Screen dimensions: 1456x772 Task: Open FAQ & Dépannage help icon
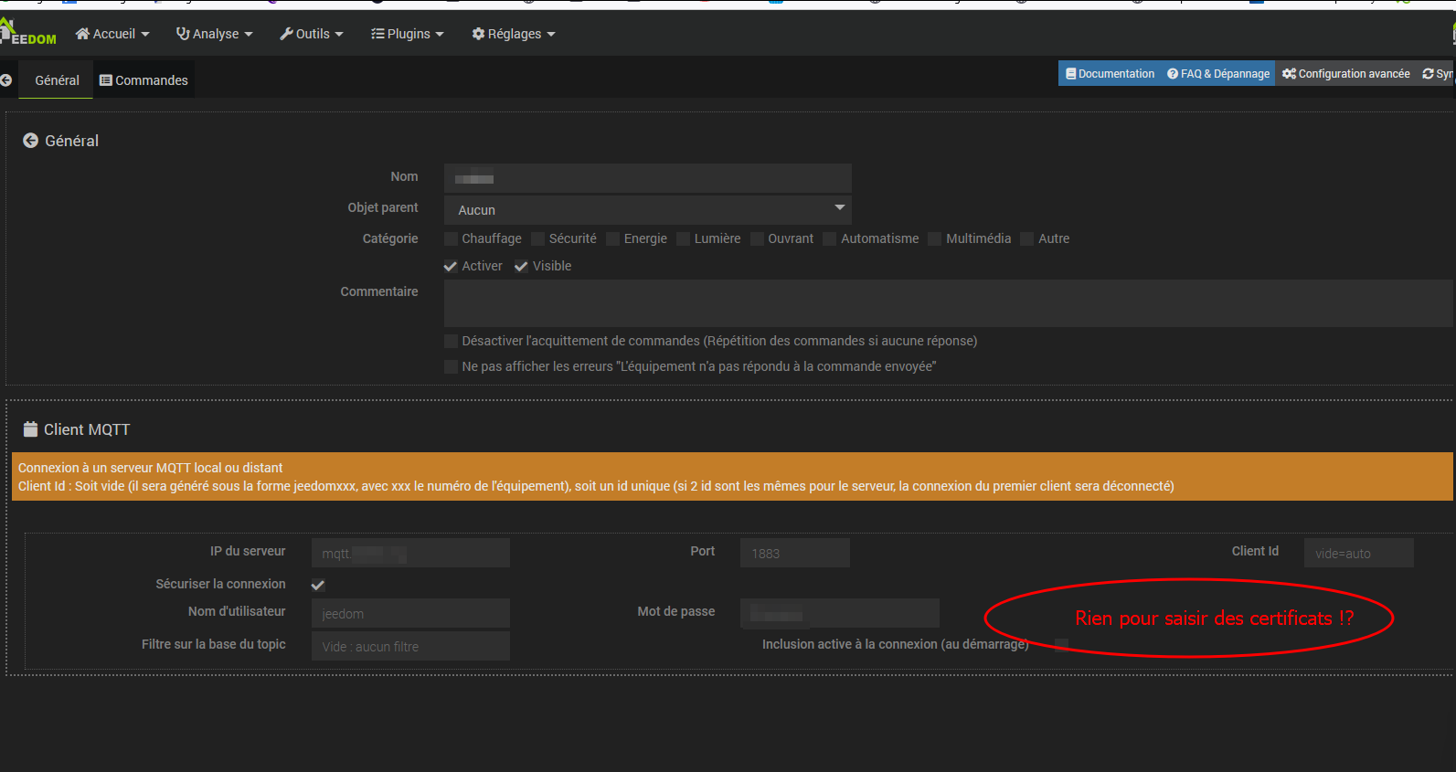click(x=1173, y=74)
